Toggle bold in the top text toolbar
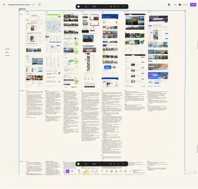Screen dimensions: 198x189 (x=111, y=7)
